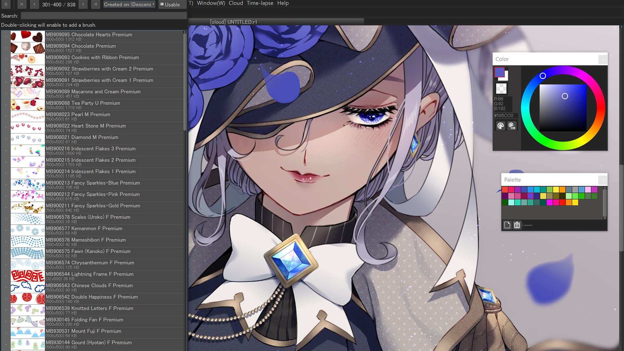Click the refresh brush list icon

pos(6,5)
